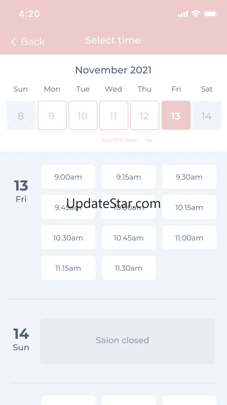Pick the 9.00am time slot

68,177
